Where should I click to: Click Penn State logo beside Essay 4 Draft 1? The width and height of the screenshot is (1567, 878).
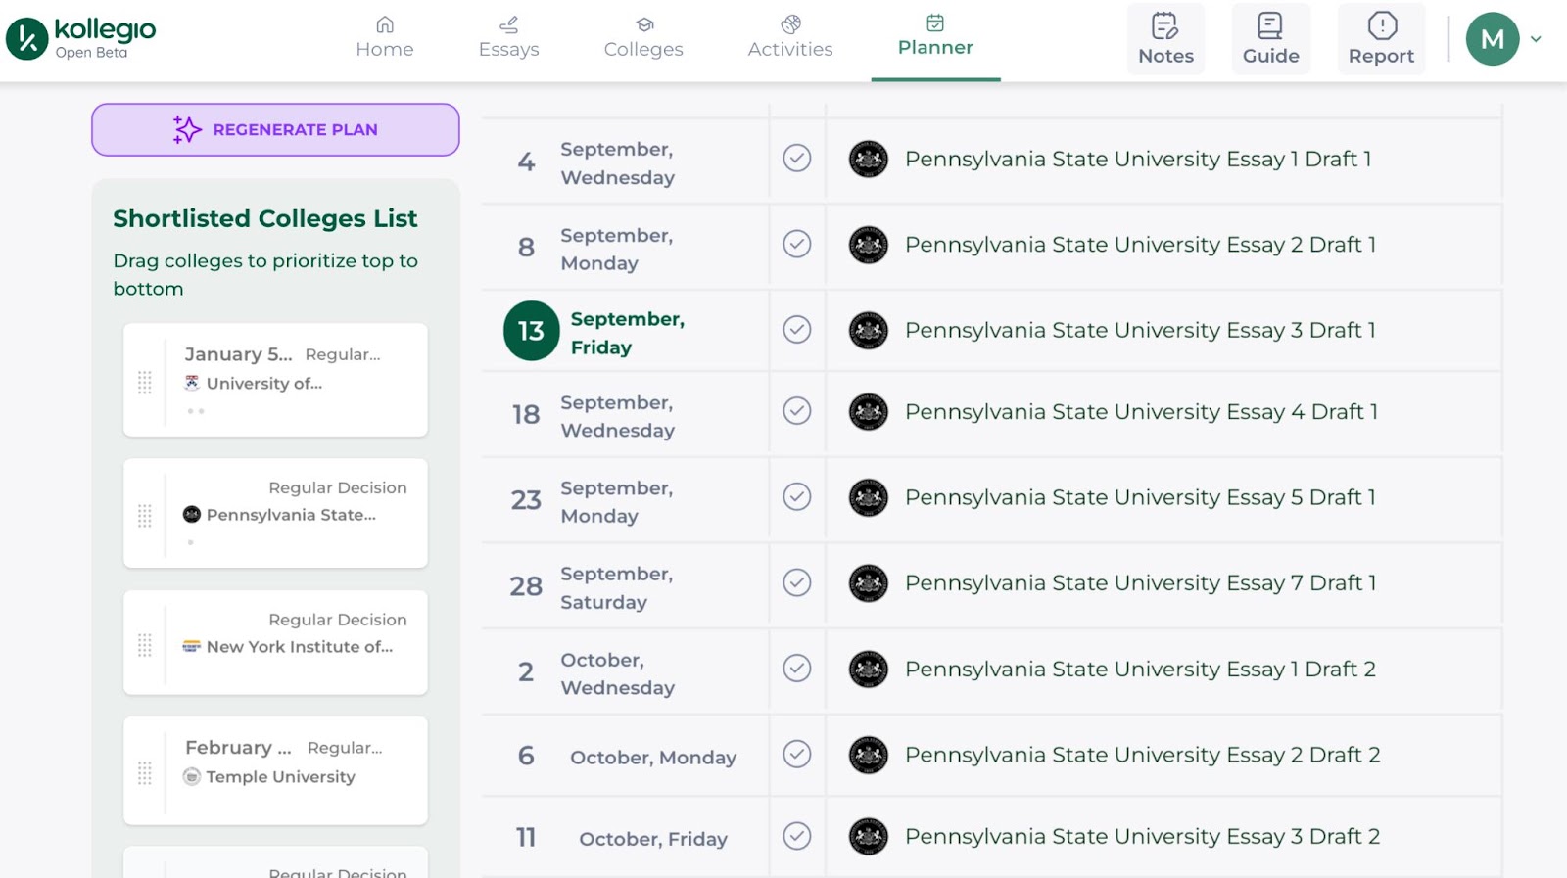pyautogui.click(x=868, y=412)
